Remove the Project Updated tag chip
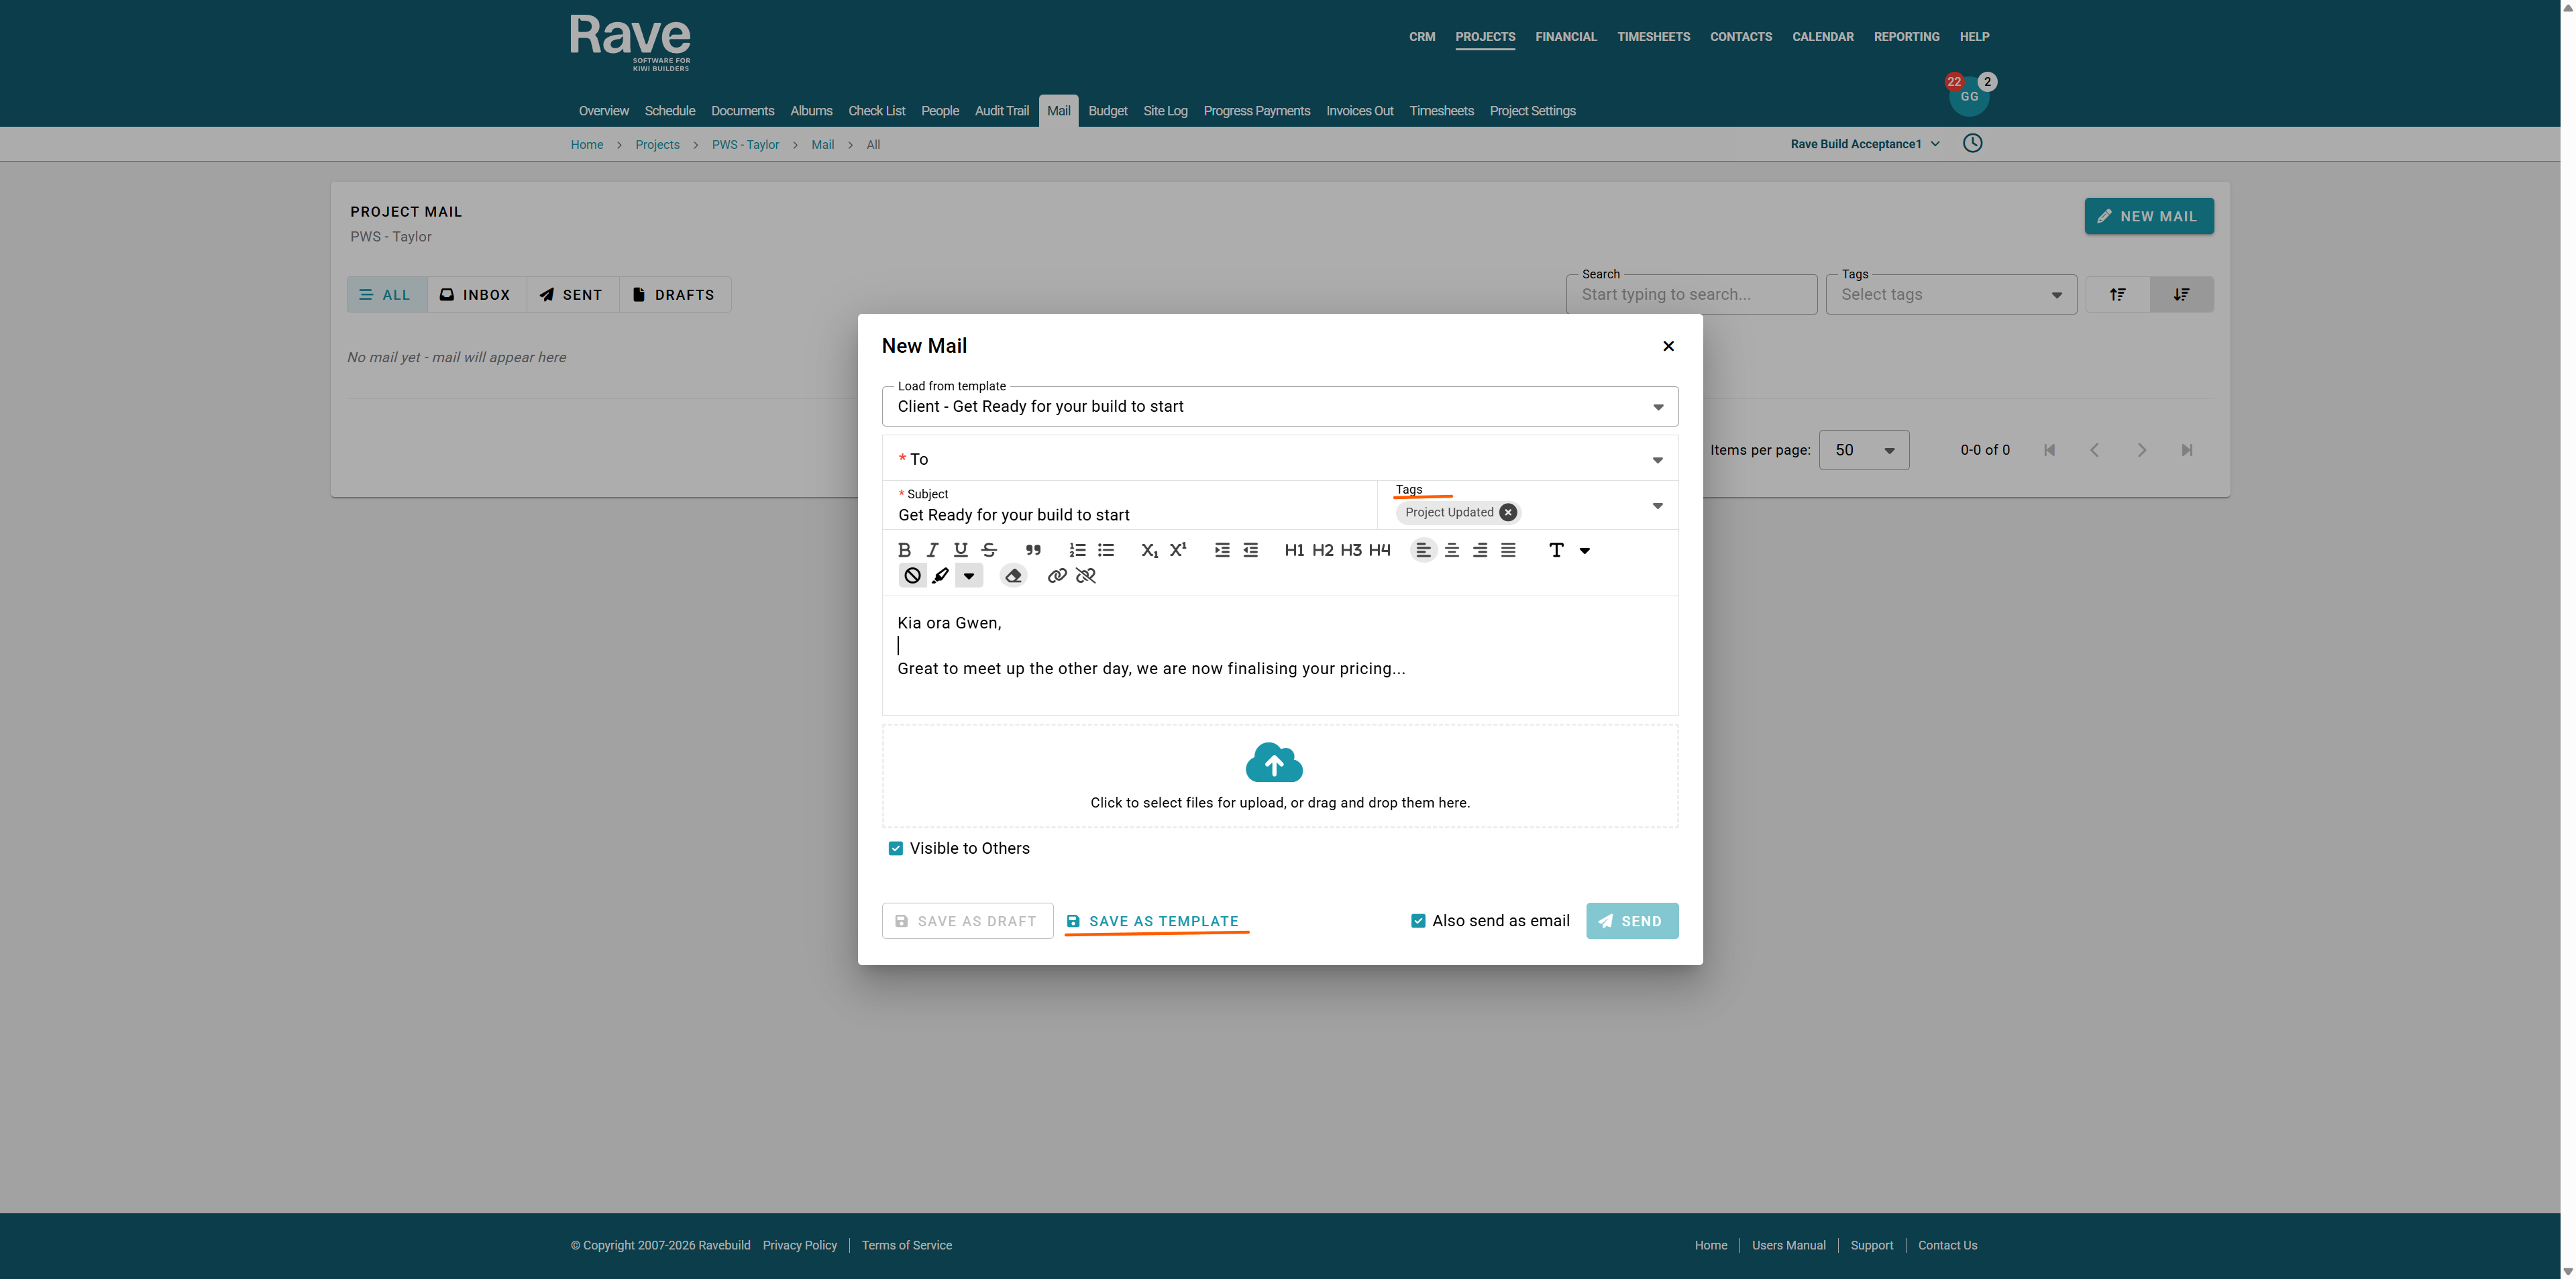 [x=1508, y=512]
